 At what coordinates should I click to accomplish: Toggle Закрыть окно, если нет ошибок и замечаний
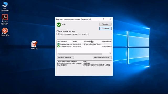pyautogui.click(x=57, y=34)
